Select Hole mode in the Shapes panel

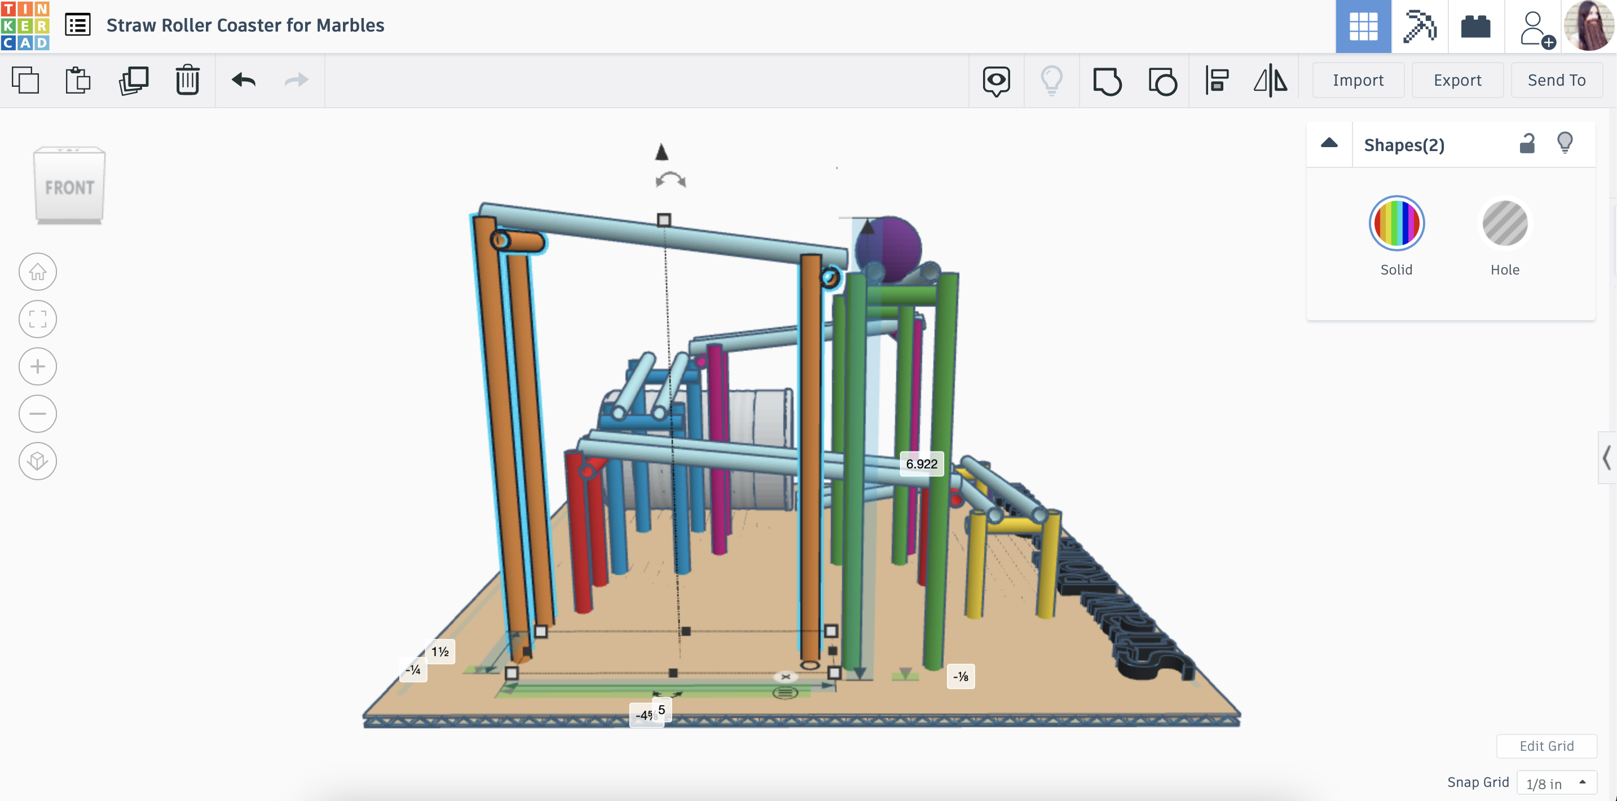click(x=1504, y=223)
